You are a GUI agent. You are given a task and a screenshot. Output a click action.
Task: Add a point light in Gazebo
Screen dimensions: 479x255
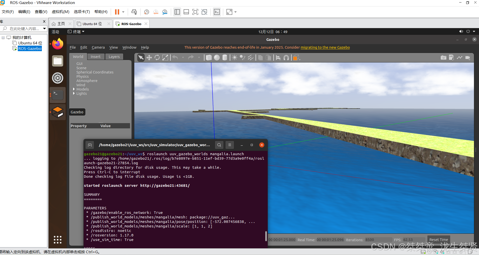(234, 58)
